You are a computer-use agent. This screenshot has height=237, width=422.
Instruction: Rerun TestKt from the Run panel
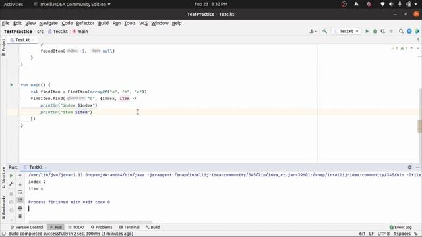click(11, 176)
